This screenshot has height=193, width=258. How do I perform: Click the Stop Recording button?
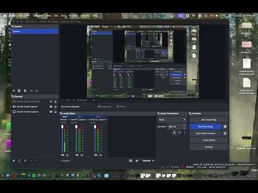tap(205, 127)
